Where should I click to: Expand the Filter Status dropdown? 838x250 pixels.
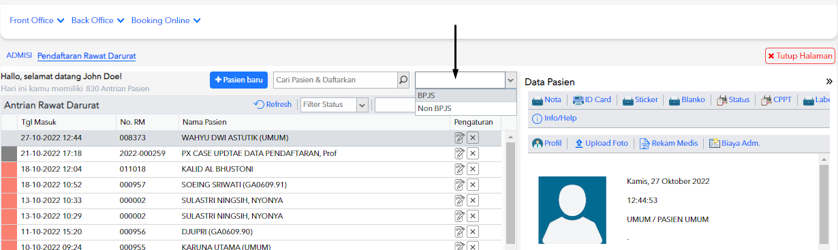362,105
